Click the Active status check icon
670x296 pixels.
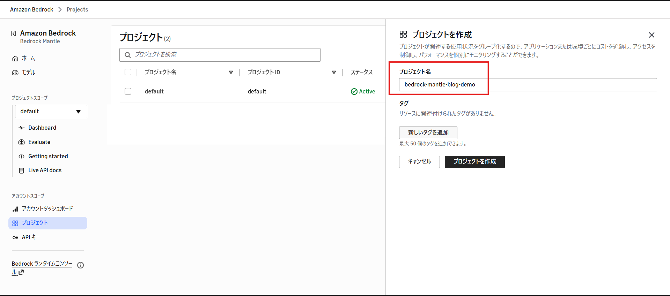pyautogui.click(x=354, y=91)
